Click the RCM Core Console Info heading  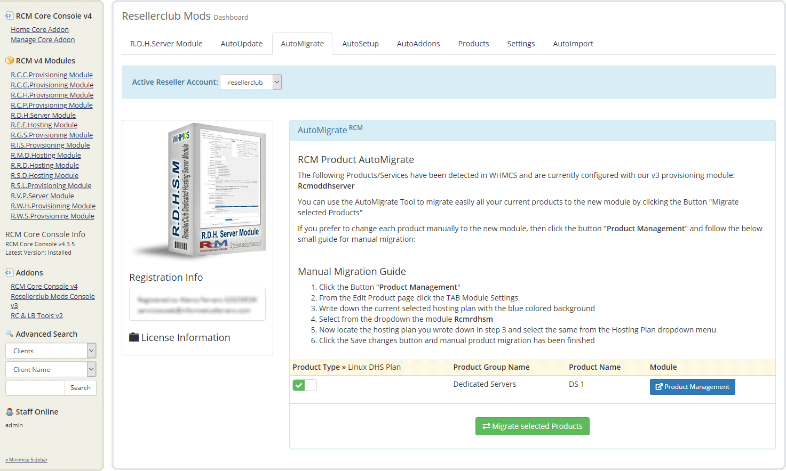click(45, 234)
